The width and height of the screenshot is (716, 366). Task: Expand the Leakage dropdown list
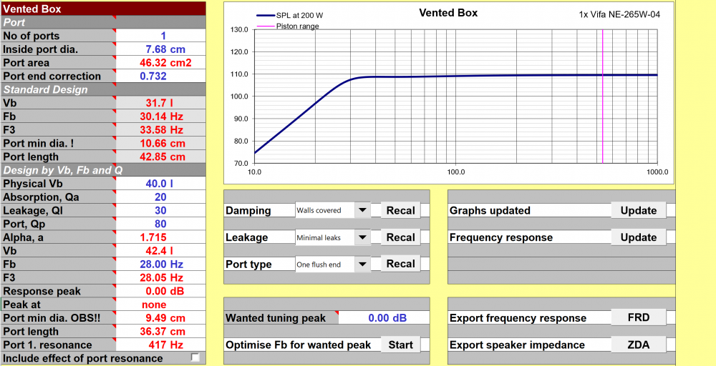click(362, 237)
